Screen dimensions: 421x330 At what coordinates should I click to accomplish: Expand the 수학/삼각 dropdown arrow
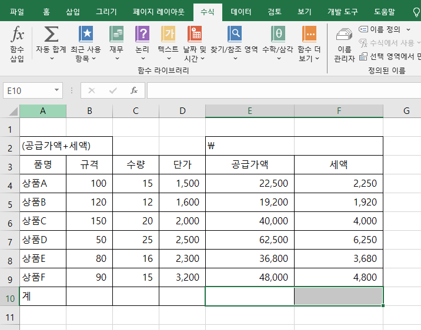(279, 59)
